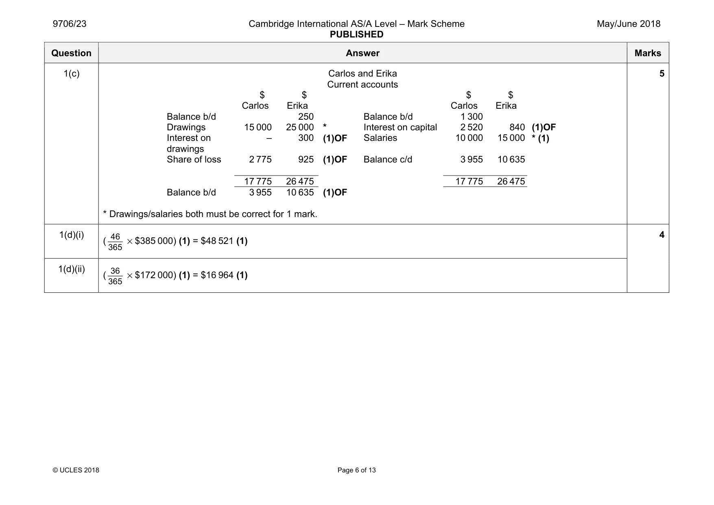The height and width of the screenshot is (505, 714).
Task: Select Erika's drawings value 25 000
Action: [300, 127]
